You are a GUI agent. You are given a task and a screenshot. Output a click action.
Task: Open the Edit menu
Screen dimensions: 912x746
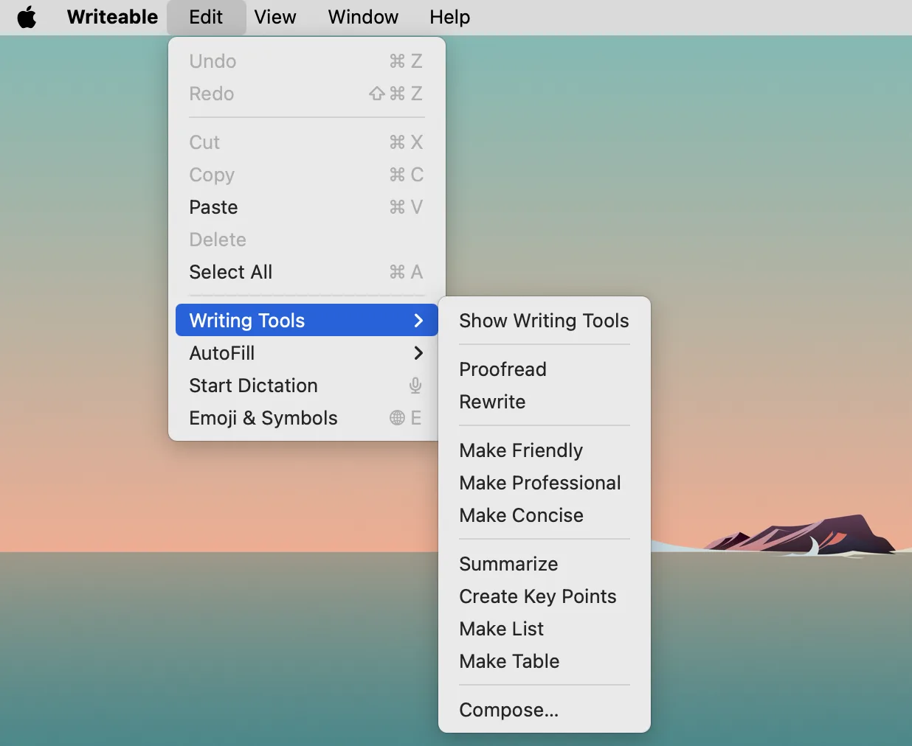pos(205,17)
